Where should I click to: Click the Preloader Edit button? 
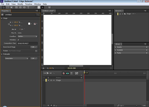[34, 58]
